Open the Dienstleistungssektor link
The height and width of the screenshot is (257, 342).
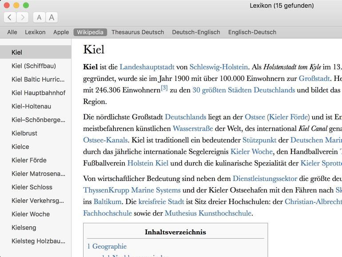coord(265,179)
